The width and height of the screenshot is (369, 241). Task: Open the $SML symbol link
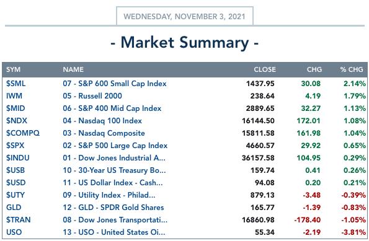pos(16,84)
